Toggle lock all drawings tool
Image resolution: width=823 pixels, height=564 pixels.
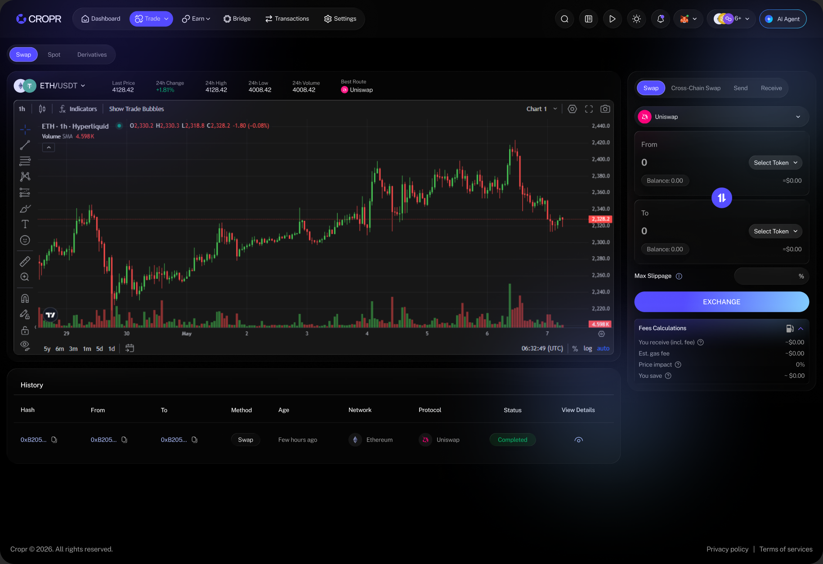[25, 331]
